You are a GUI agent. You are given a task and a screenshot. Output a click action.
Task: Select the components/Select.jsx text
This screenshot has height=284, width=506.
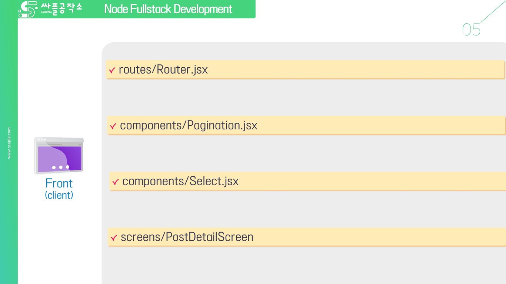pos(180,181)
